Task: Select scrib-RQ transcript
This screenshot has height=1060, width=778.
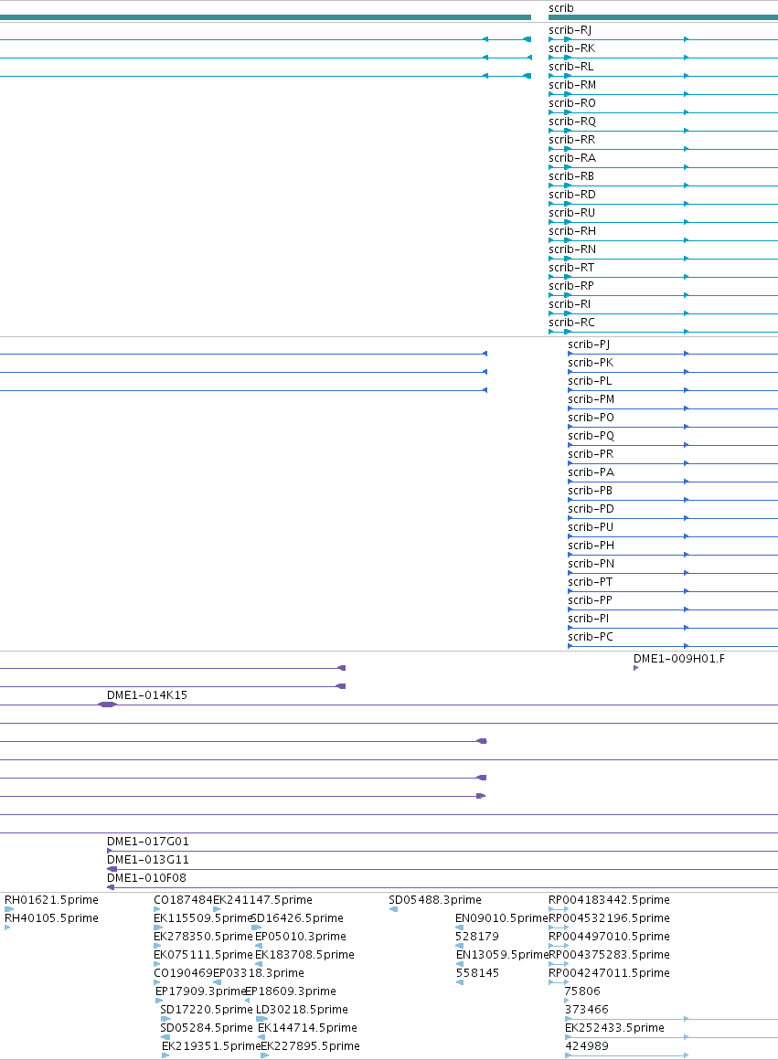Action: pyautogui.click(x=572, y=121)
